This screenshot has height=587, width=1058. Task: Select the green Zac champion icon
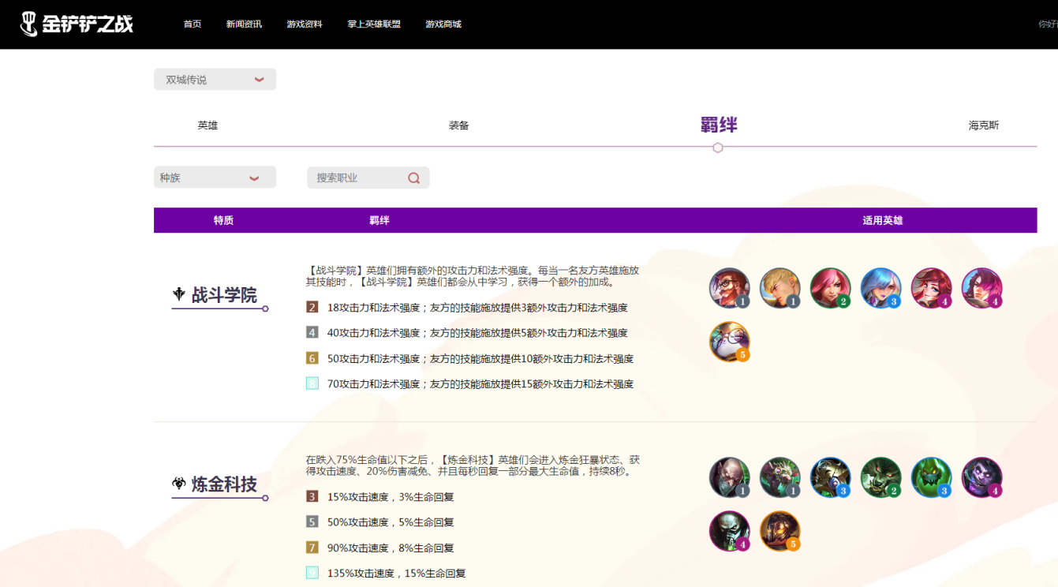click(931, 477)
